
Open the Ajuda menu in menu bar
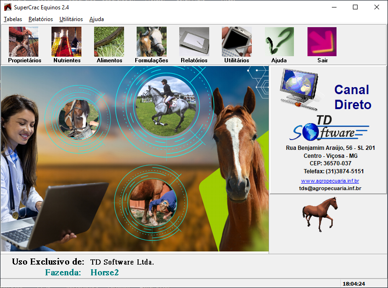[x=96, y=19]
